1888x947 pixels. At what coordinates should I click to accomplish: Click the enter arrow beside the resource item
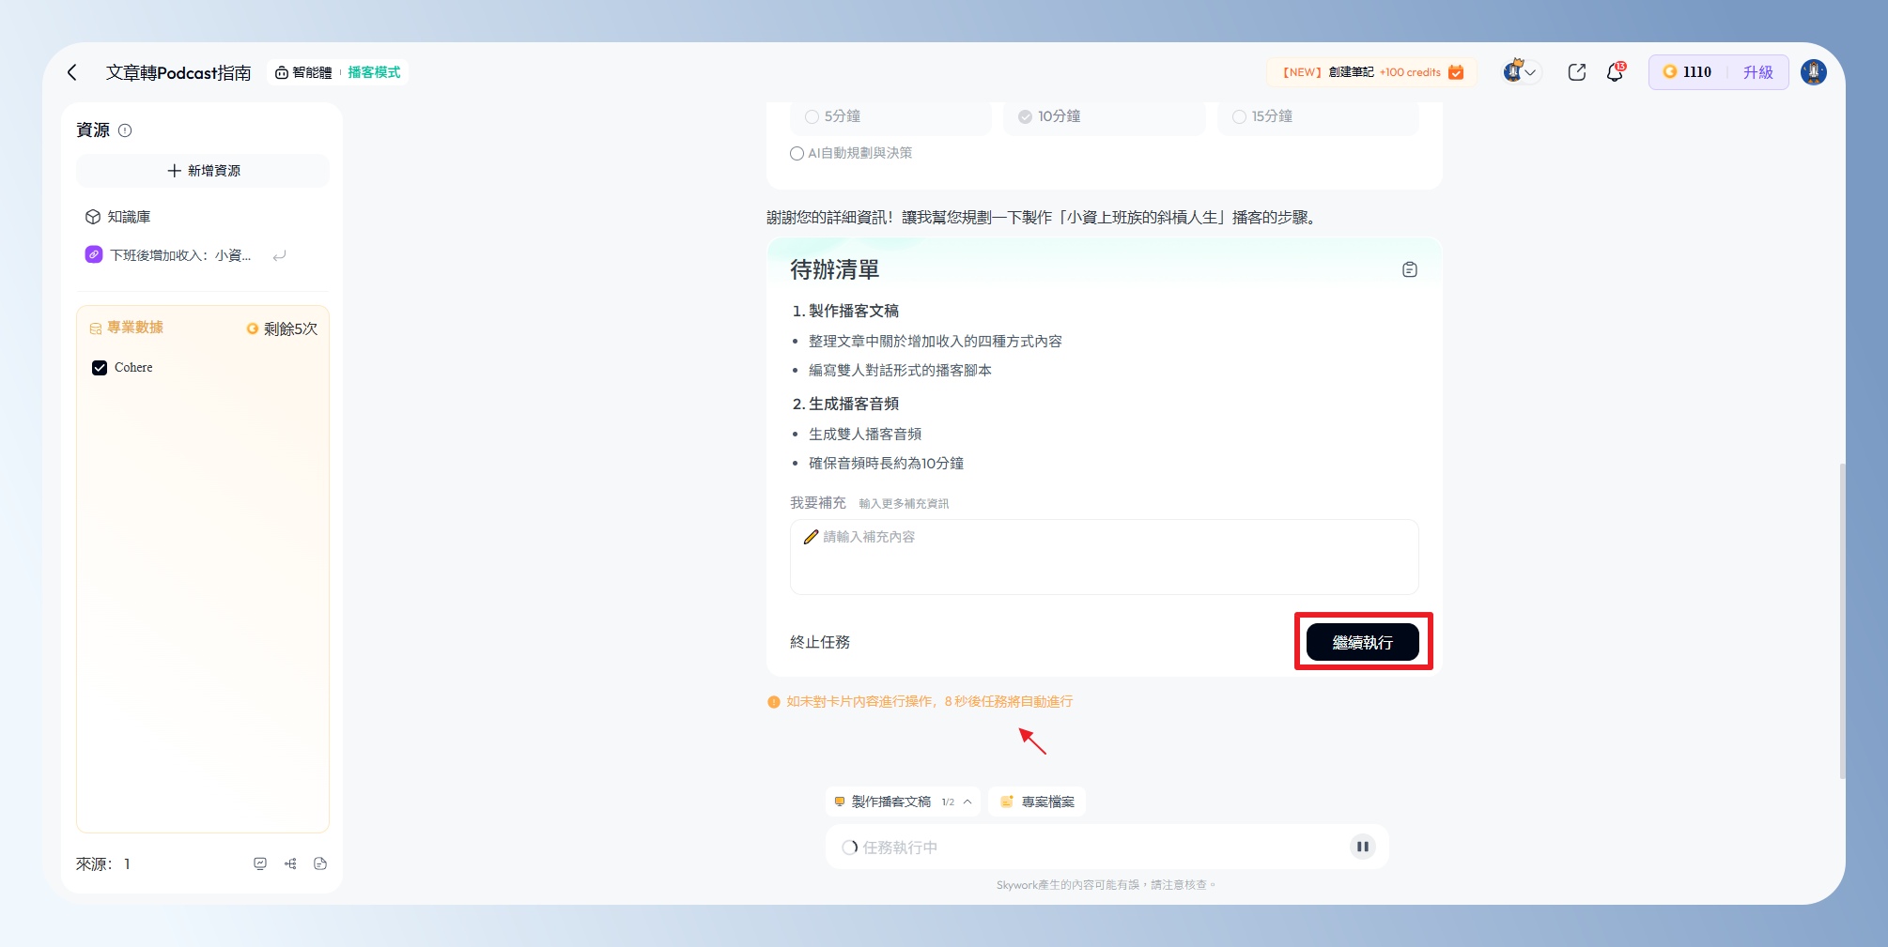(279, 255)
